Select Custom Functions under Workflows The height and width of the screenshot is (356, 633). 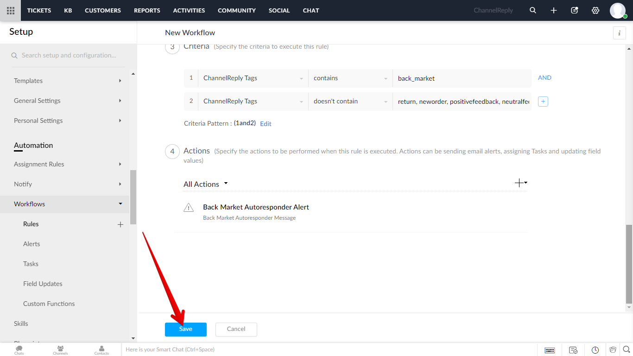[49, 304]
